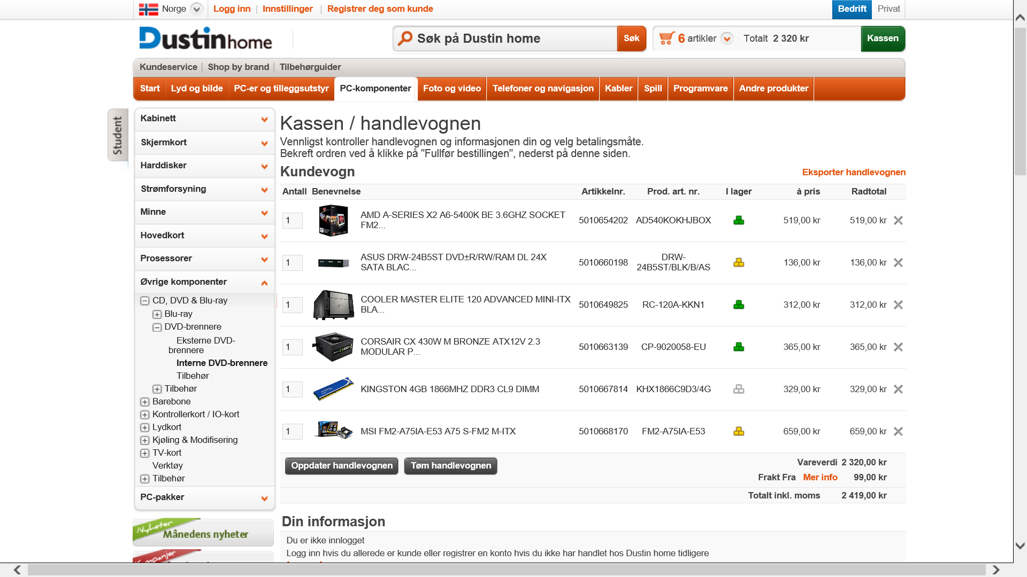The width and height of the screenshot is (1027, 577).
Task: Open Cooler Master case thumbnail
Action: click(x=333, y=305)
